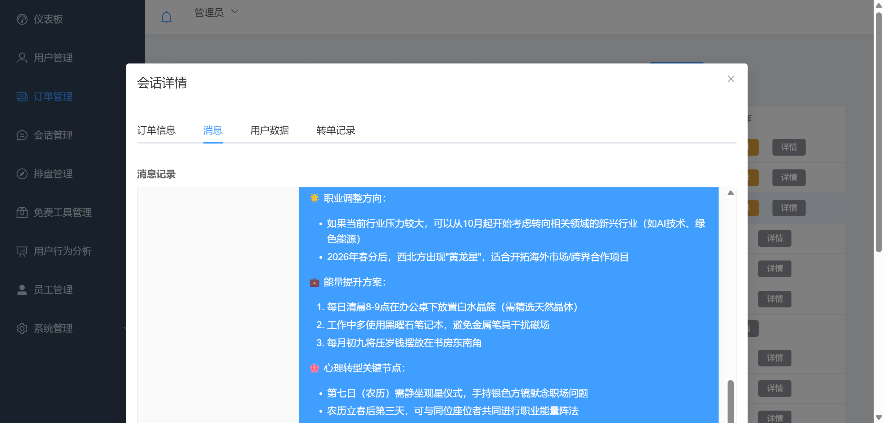Image resolution: width=884 pixels, height=423 pixels.
Task: Switch to the 订单信息 tab
Action: coord(156,130)
